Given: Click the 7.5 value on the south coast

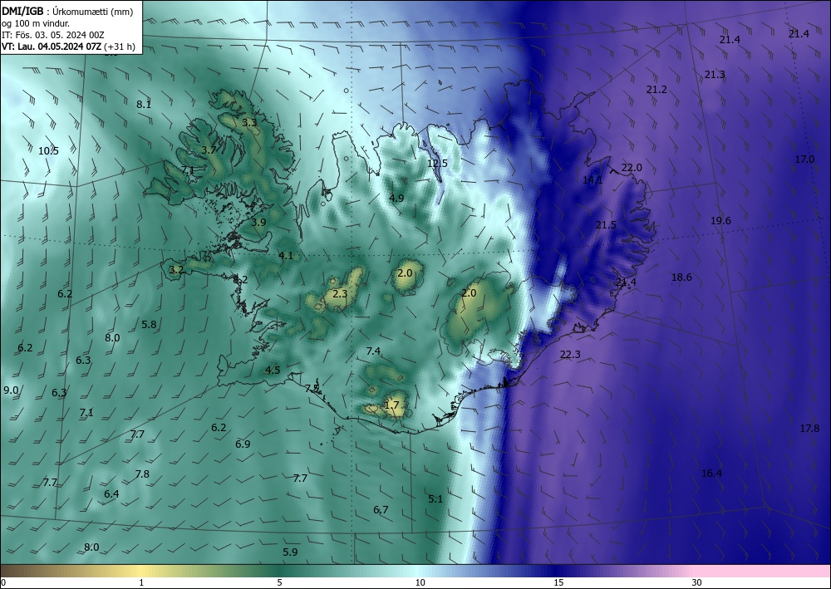Looking at the screenshot, I should pyautogui.click(x=312, y=388).
